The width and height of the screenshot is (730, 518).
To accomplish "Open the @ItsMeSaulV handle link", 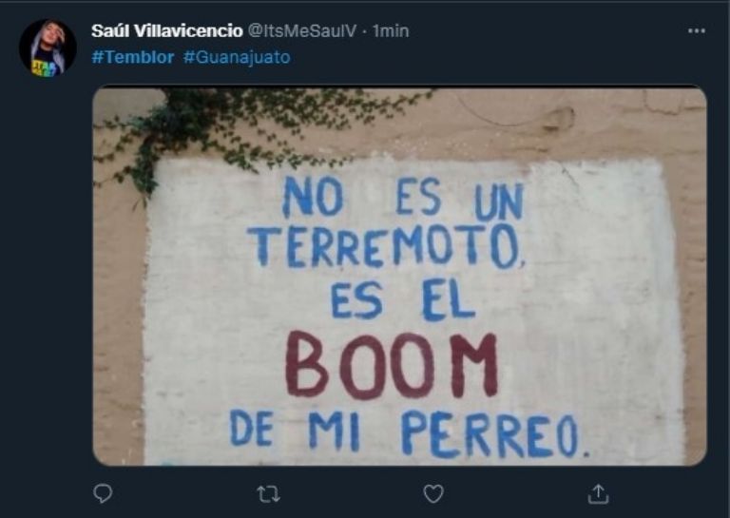I will [x=301, y=30].
